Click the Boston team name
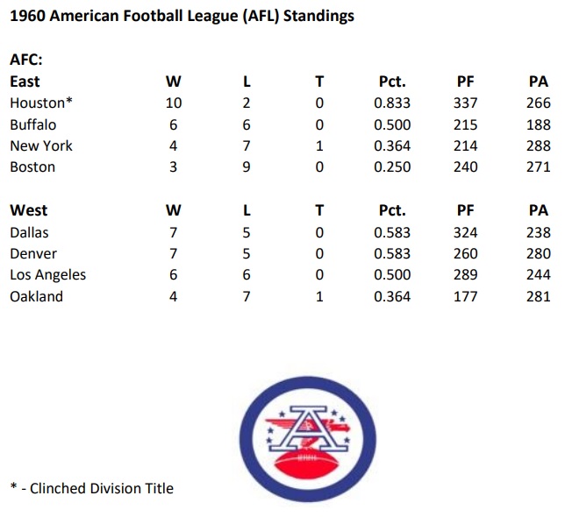This screenshot has width=565, height=517. point(32,166)
